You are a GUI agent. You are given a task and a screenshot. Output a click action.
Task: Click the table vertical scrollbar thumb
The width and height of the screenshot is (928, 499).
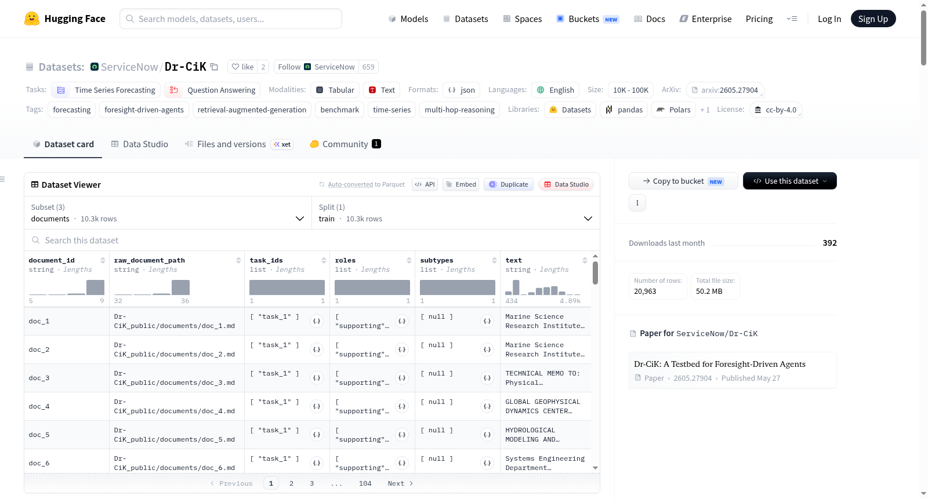[595, 273]
